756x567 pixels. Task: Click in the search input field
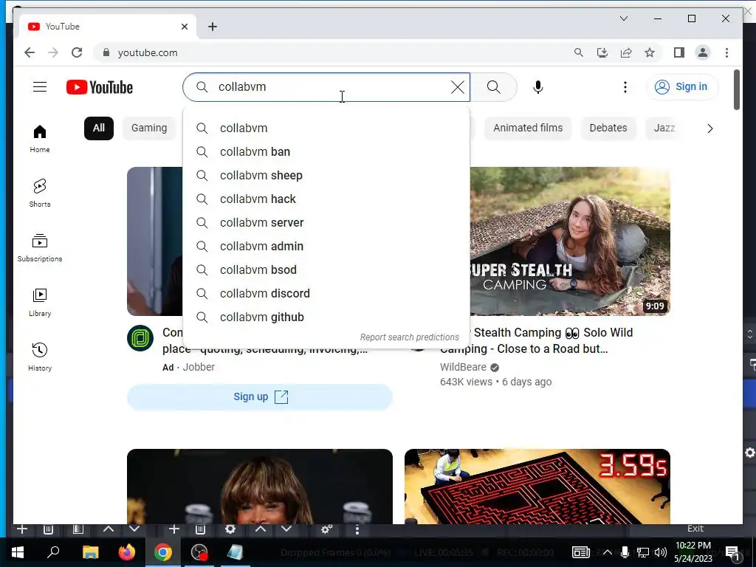pyautogui.click(x=326, y=87)
